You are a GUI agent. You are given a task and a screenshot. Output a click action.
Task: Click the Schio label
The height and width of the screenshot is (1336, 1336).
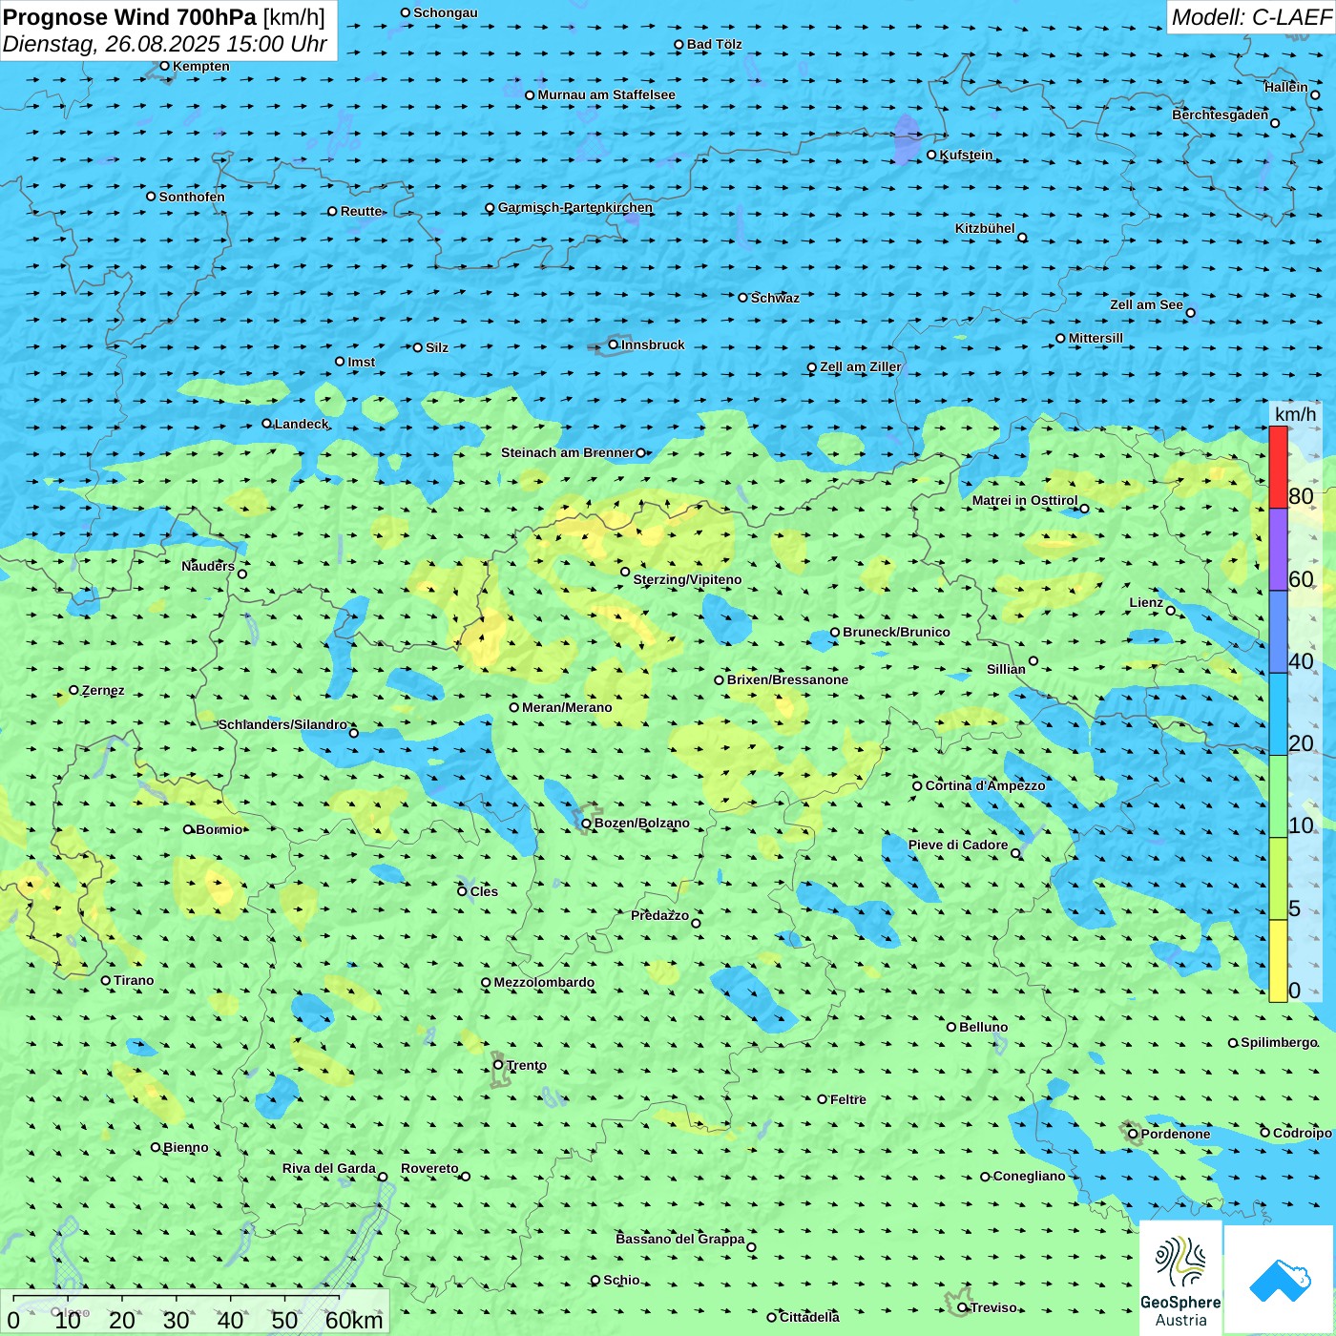point(621,1280)
